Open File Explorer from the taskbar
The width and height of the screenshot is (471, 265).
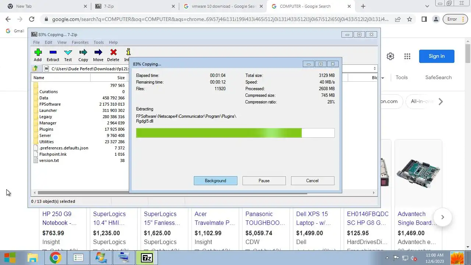[33, 258]
